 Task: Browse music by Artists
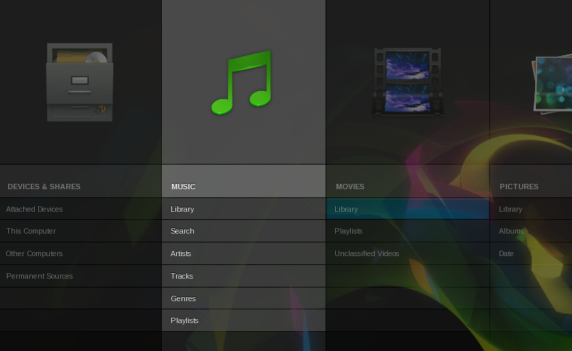click(244, 253)
